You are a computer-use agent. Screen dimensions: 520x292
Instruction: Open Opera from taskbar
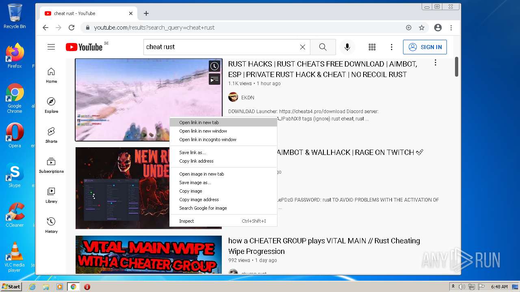tap(87, 287)
